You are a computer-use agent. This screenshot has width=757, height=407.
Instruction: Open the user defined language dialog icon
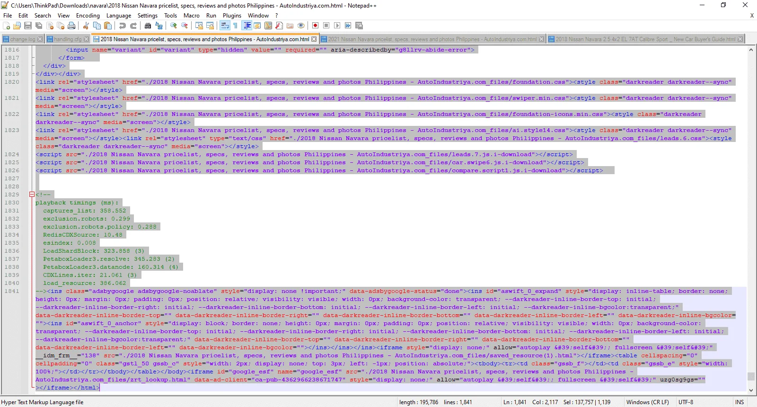coord(257,26)
